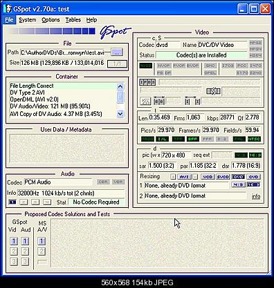Click the IPBS frame type icon
274x288 pixels.
(147, 82)
